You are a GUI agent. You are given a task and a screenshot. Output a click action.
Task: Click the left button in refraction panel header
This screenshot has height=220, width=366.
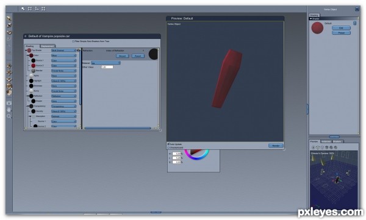pyautogui.click(x=123, y=56)
